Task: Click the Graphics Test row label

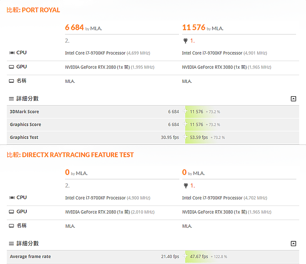Action: (24, 138)
